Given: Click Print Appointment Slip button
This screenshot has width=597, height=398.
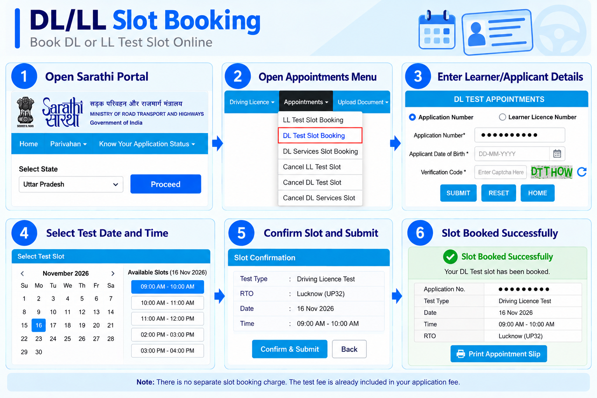Looking at the screenshot, I should pyautogui.click(x=499, y=354).
